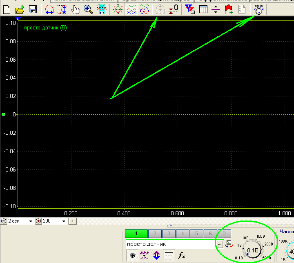294x263 pixels.
Task: Fit waveform vertically with blue arrows tool
Action: [62, 9]
